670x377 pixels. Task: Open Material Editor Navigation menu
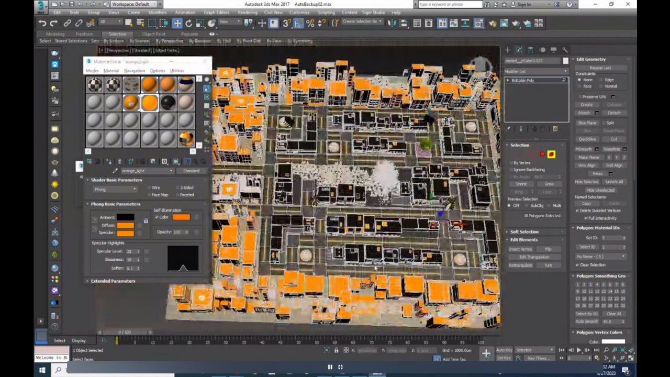click(x=135, y=71)
